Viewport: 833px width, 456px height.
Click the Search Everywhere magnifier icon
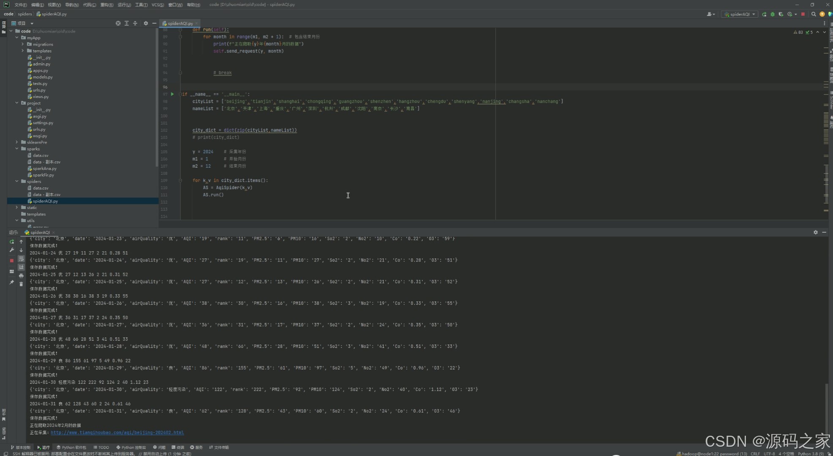814,14
